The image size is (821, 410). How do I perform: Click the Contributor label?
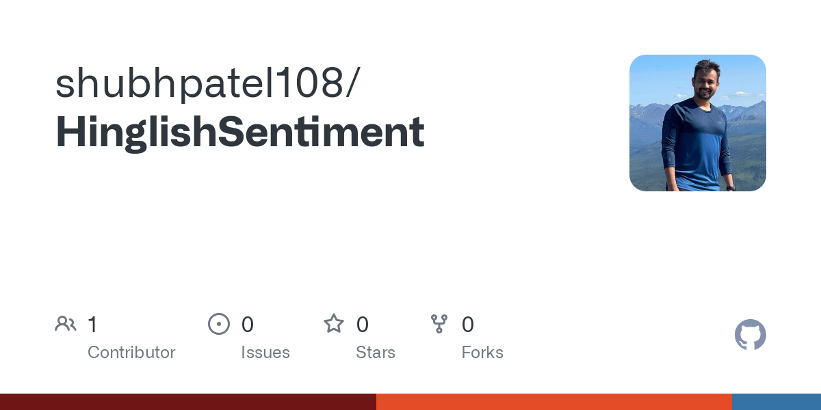point(131,353)
